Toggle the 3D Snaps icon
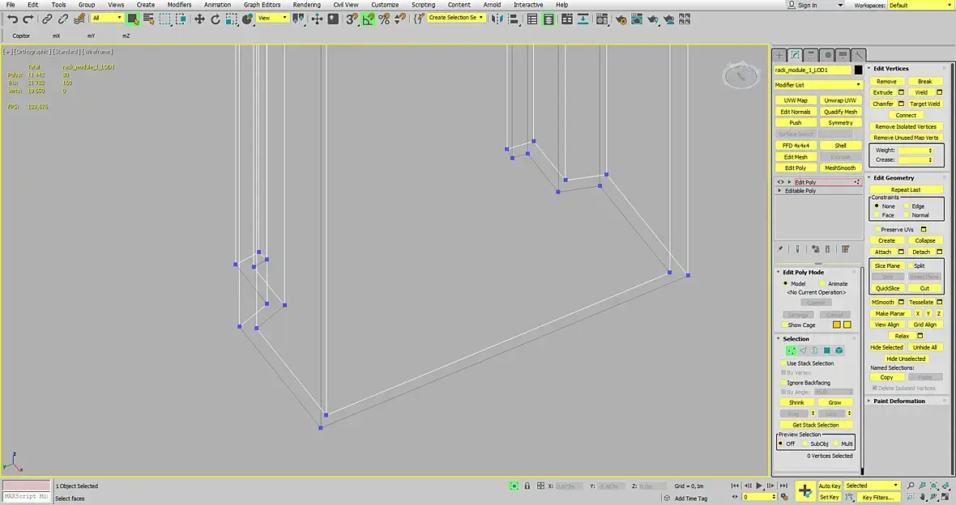956x505 pixels. coord(352,19)
